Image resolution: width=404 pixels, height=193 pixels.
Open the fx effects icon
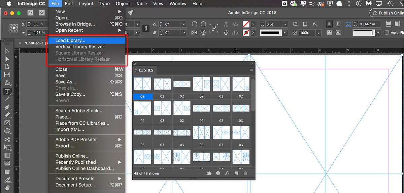[x=315, y=24]
